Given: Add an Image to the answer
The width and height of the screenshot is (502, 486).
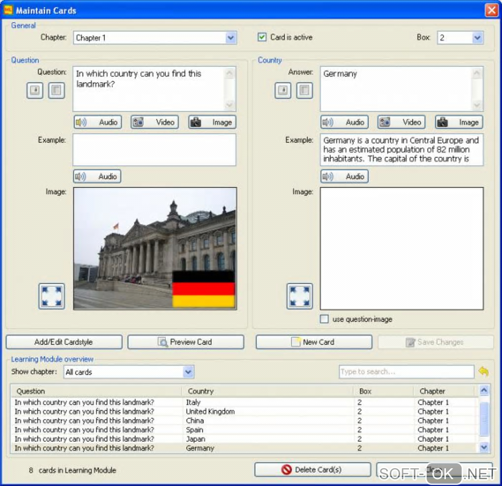Looking at the screenshot, I should coord(459,122).
